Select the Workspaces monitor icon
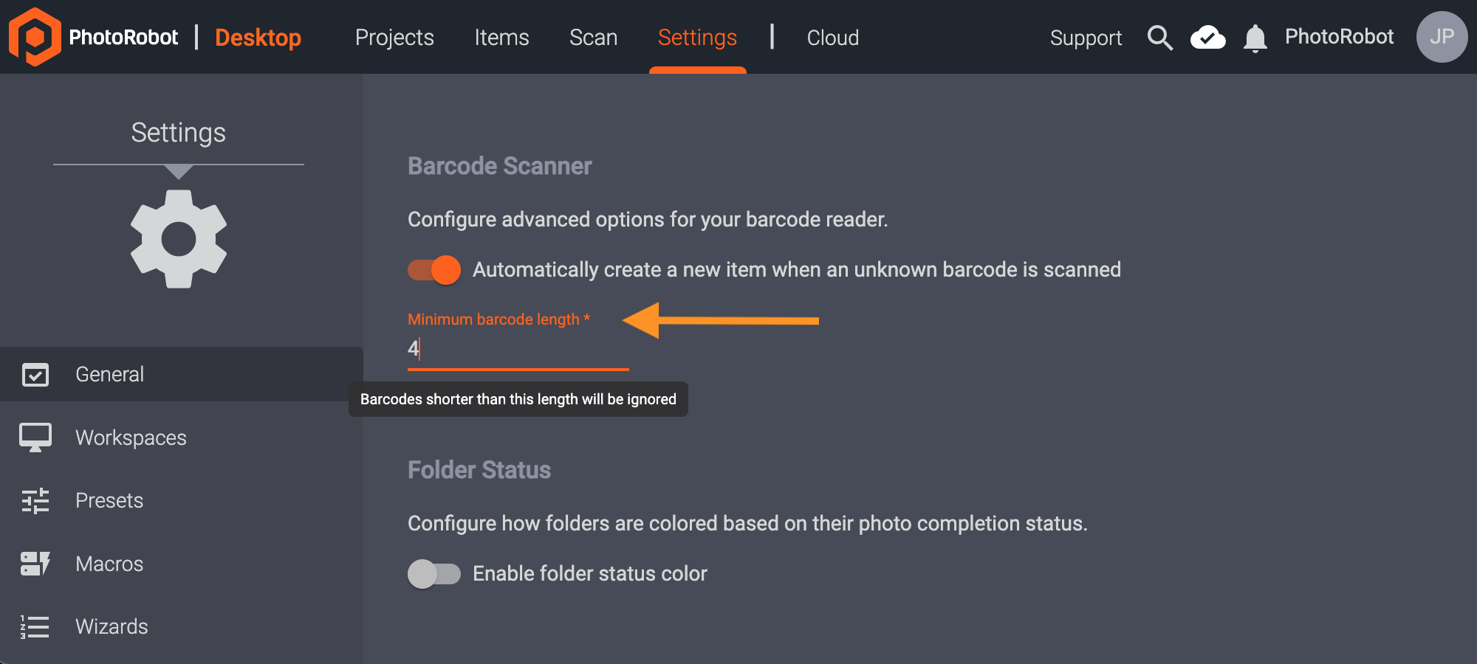 tap(35, 438)
